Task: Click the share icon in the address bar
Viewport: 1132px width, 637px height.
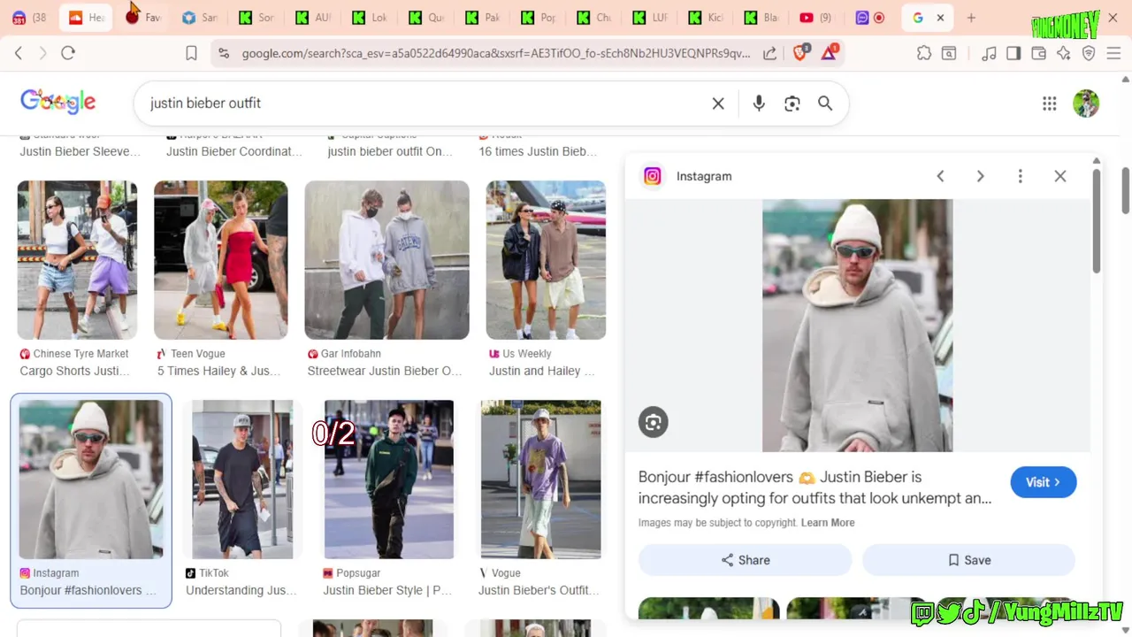Action: [x=770, y=53]
